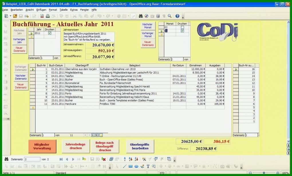Open the Einfügen menu
Screen dimensions: 292x176
pyautogui.click(x=41, y=10)
